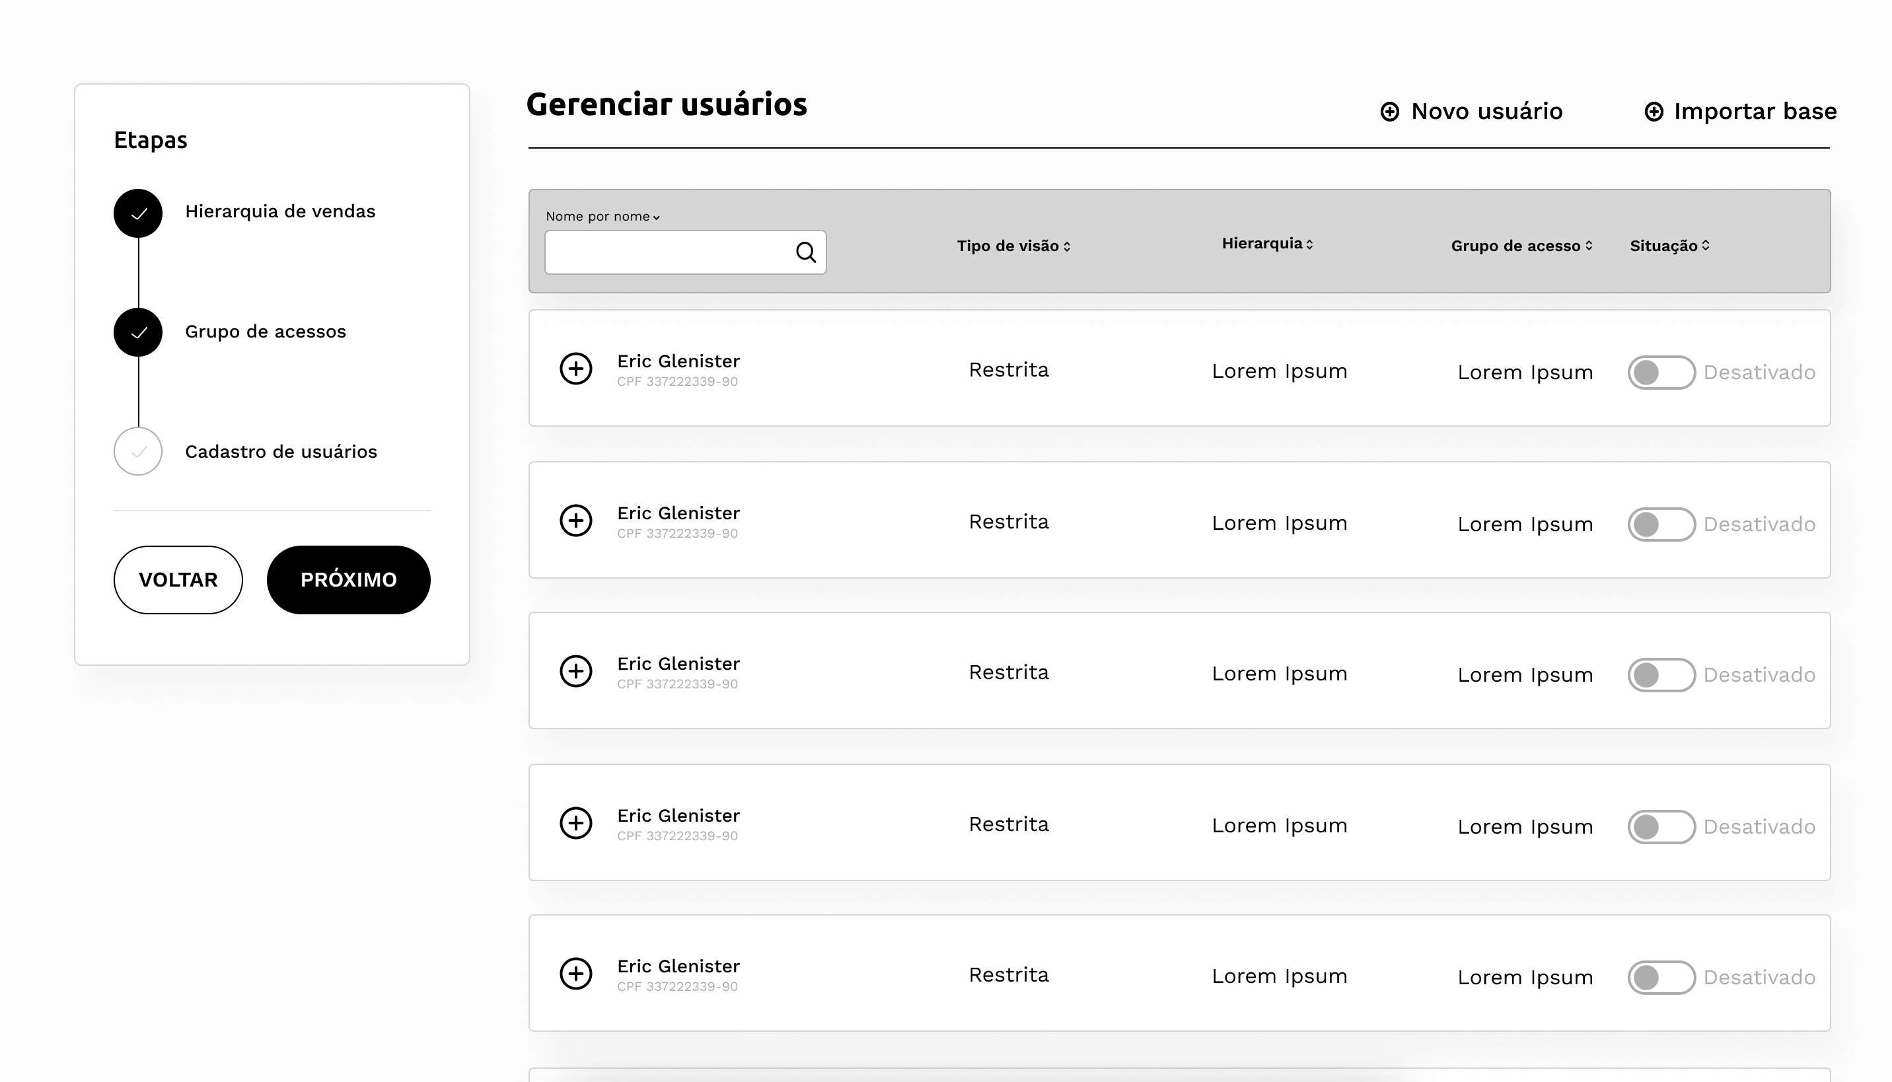Click plus icon next to Novo usuário
This screenshot has height=1082, width=1892.
(1389, 112)
